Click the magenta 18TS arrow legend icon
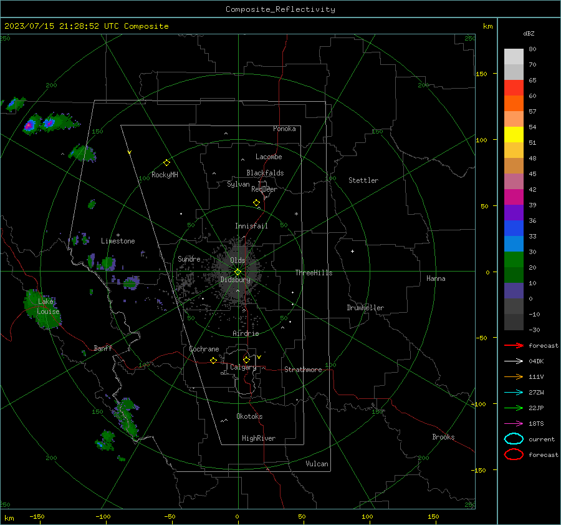The height and width of the screenshot is (525, 561). pyautogui.click(x=514, y=424)
